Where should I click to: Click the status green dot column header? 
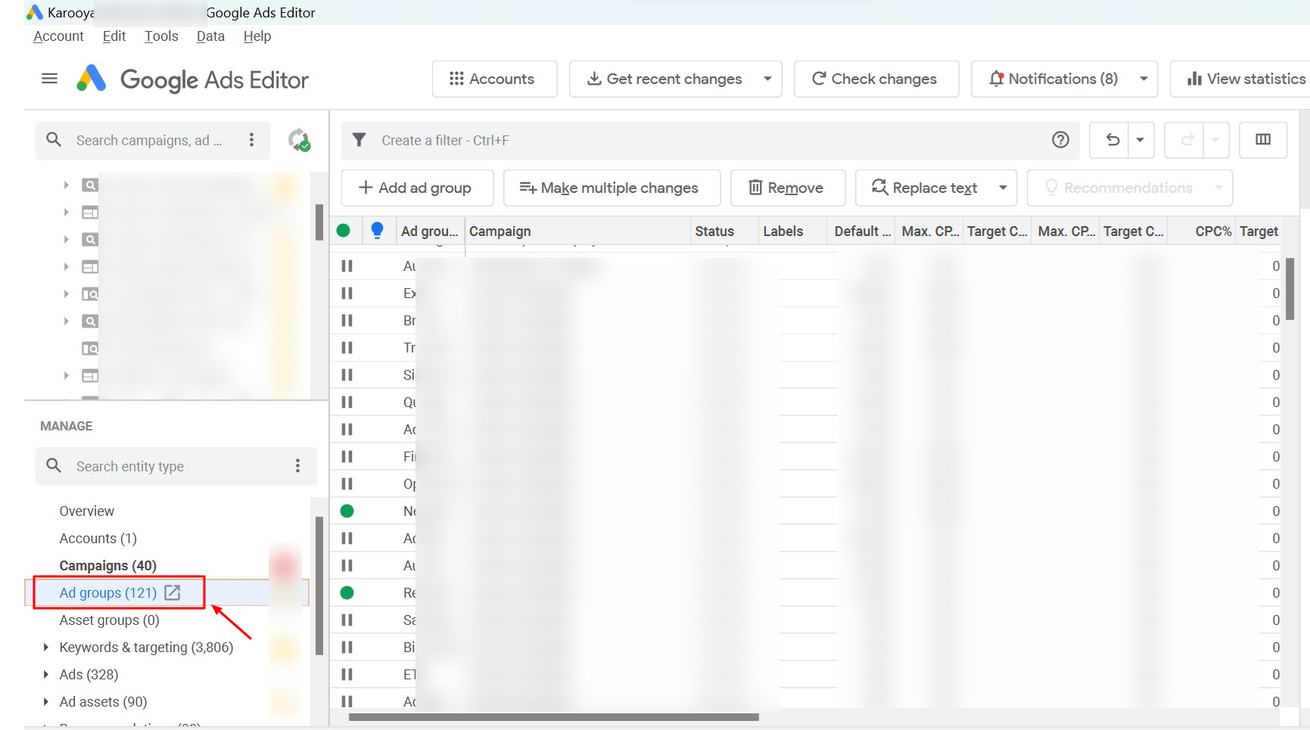click(x=344, y=231)
